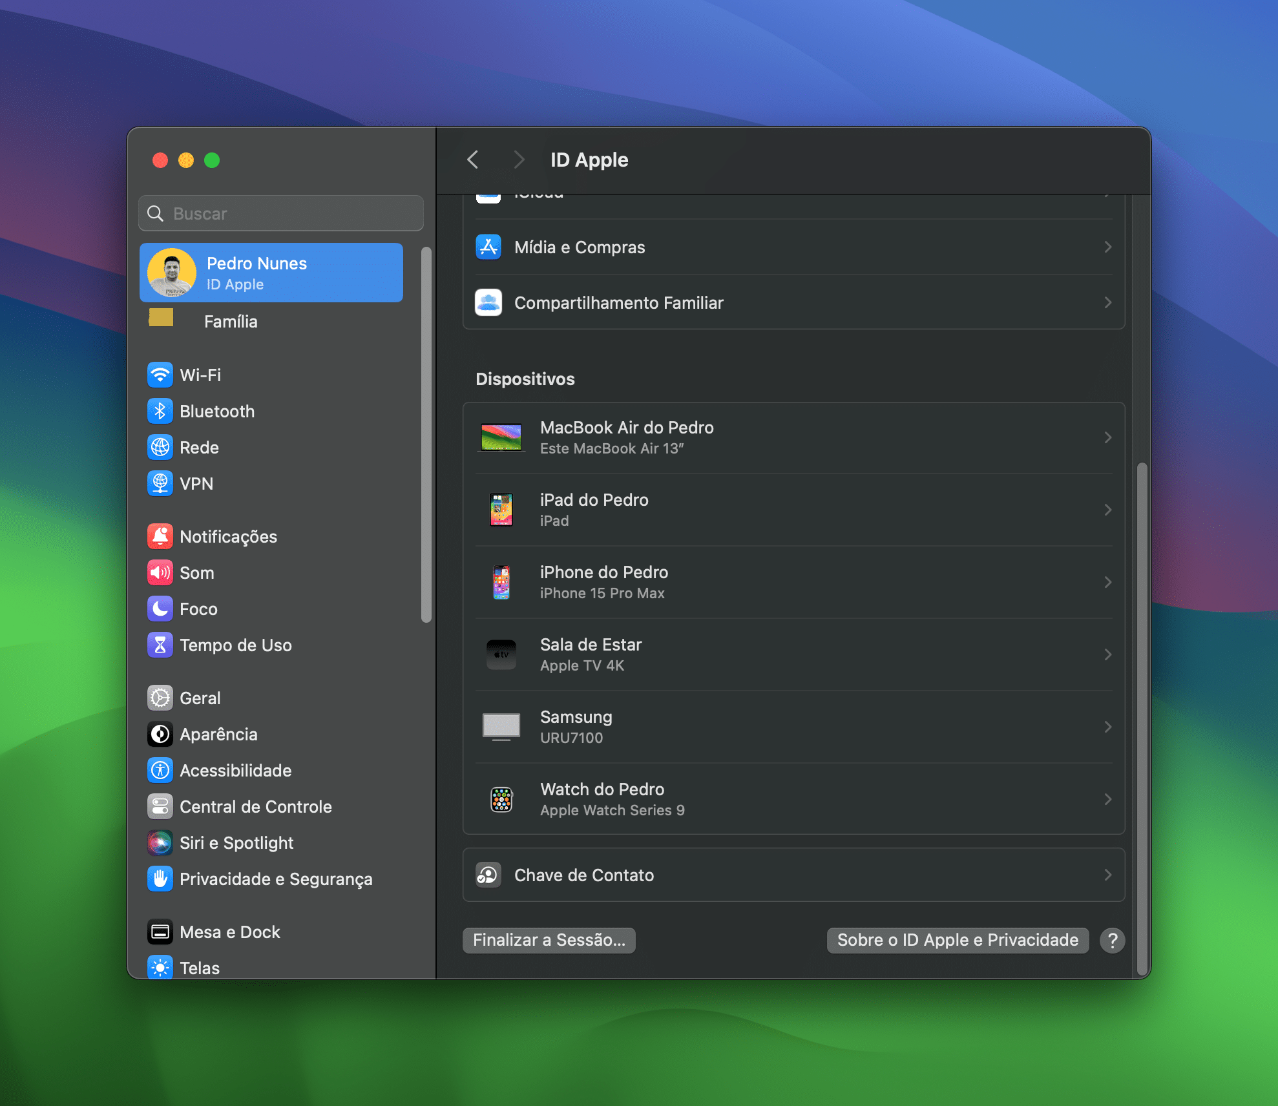Click the MacBook Air device thumbnail
This screenshot has height=1106, width=1278.
501,437
